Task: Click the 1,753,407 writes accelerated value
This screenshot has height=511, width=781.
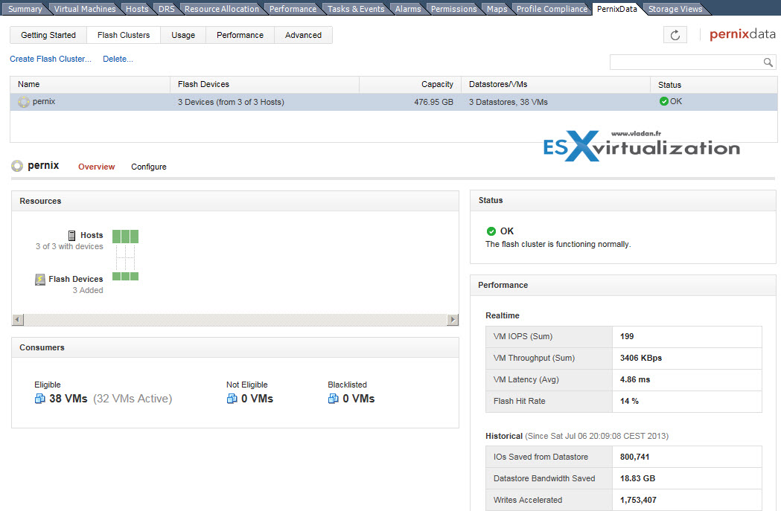Action: point(638,500)
